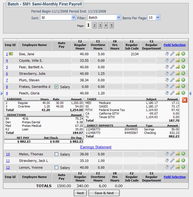Click green plus icon for Pear, Bartlett A.
The image size is (193, 197).
[x=183, y=67]
